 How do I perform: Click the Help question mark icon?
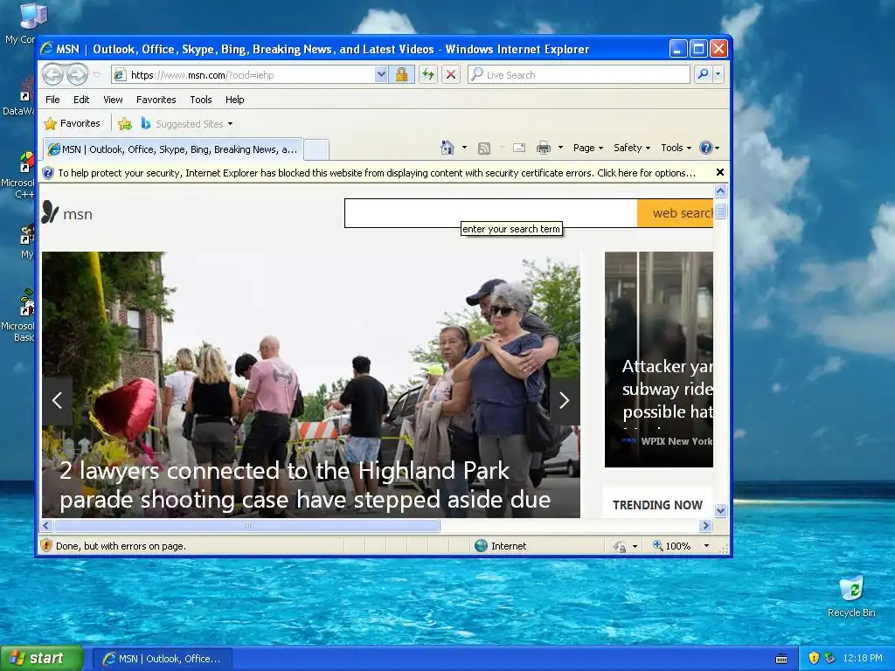[x=706, y=148]
